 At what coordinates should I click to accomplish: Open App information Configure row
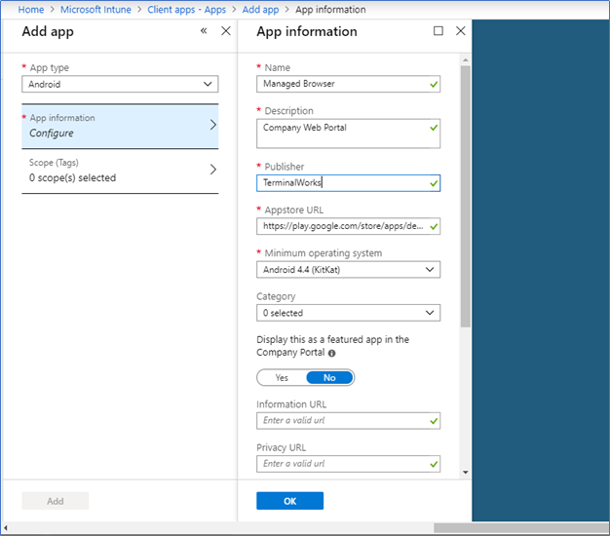tap(120, 126)
